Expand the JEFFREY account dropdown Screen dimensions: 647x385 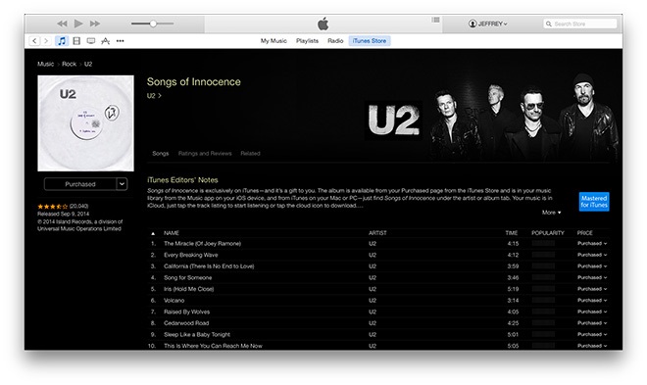coord(488,24)
